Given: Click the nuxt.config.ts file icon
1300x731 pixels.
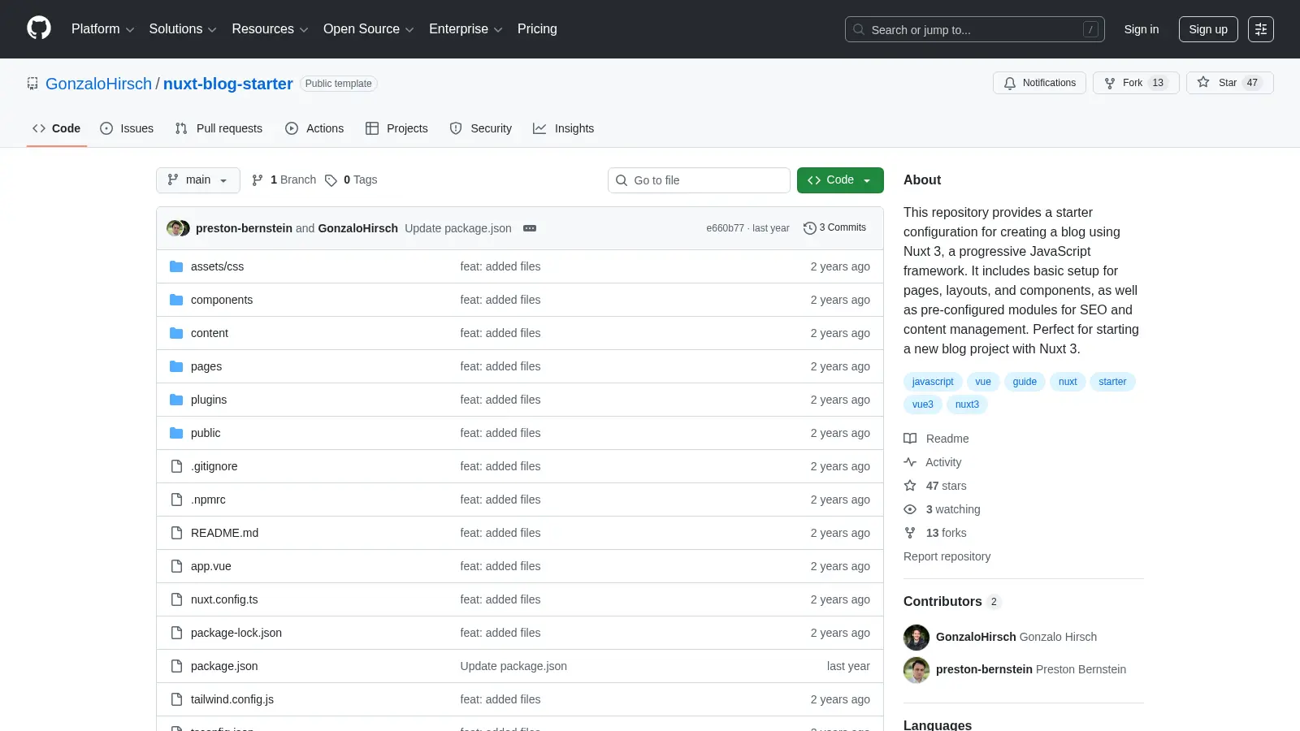Looking at the screenshot, I should tap(176, 599).
